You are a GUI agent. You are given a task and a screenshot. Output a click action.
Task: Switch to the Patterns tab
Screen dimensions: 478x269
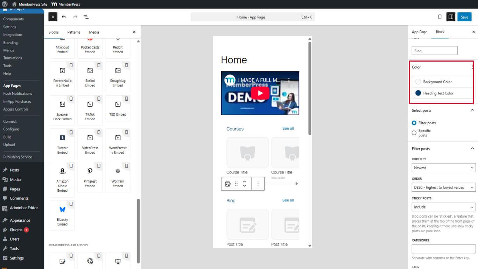73,32
